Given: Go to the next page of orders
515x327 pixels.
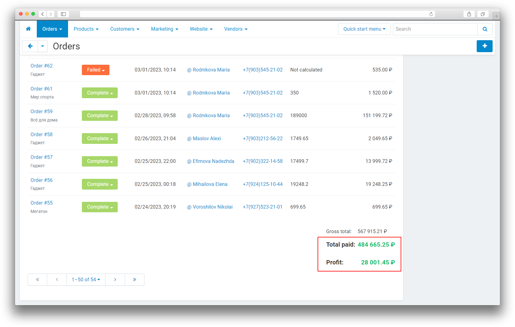Looking at the screenshot, I should [x=115, y=279].
